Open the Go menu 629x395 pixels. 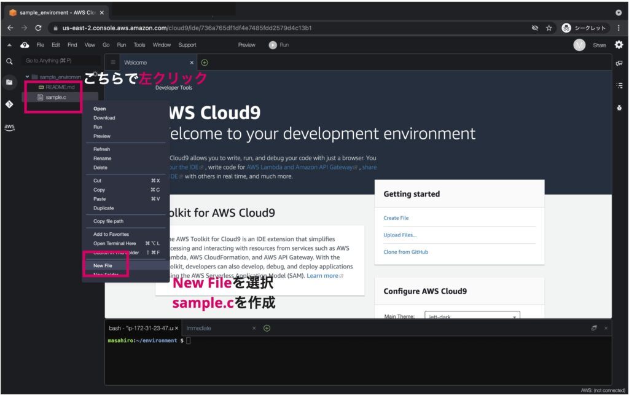pos(106,45)
